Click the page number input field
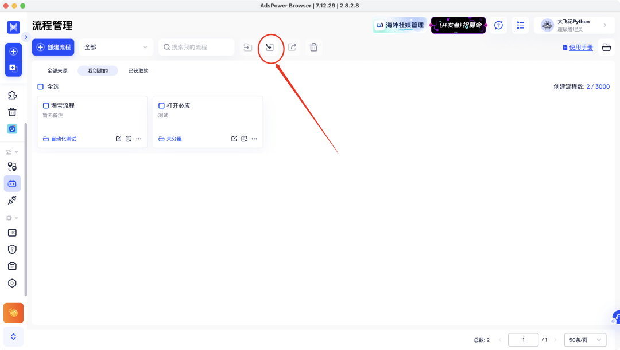 (523, 340)
